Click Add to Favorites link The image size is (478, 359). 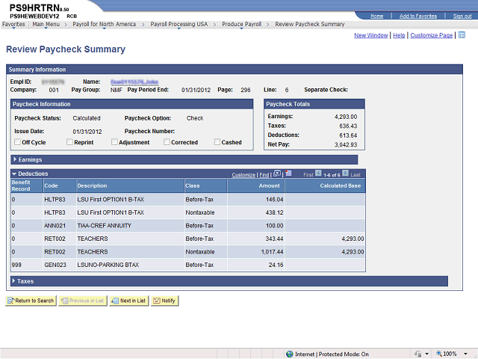(418, 16)
